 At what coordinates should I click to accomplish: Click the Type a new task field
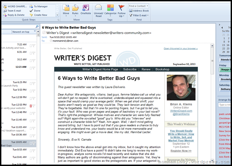tap(224, 105)
